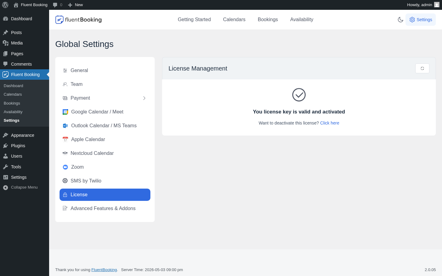Switch to the Calendars top tab
Image resolution: width=442 pixels, height=276 pixels.
coord(234,20)
